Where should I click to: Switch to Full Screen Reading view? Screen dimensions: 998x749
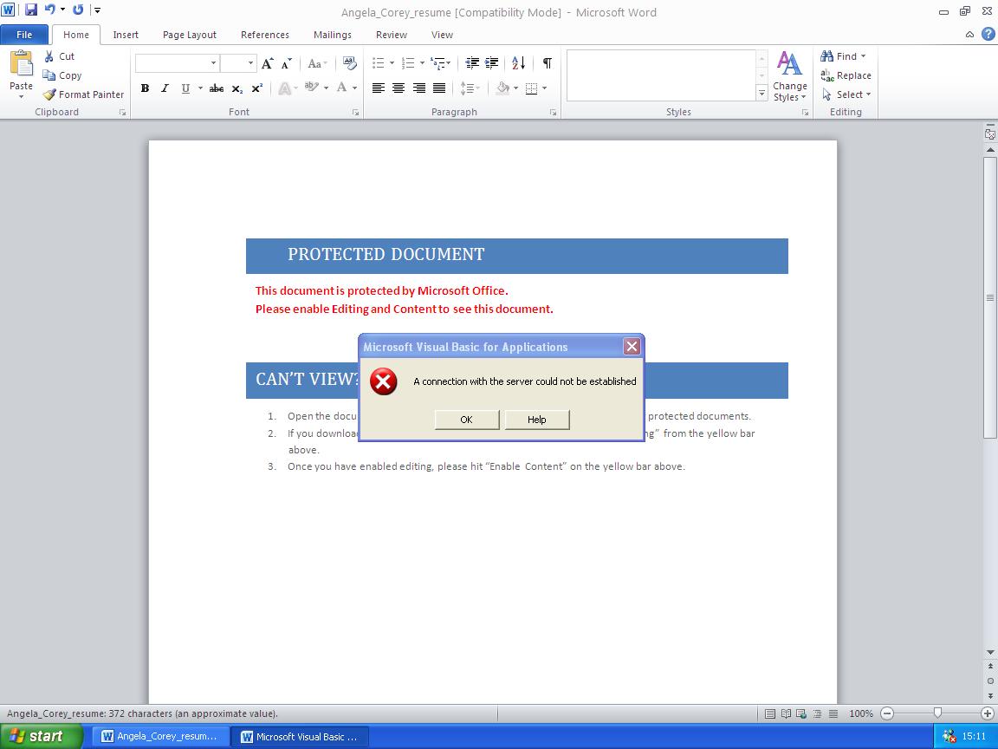pyautogui.click(x=786, y=713)
